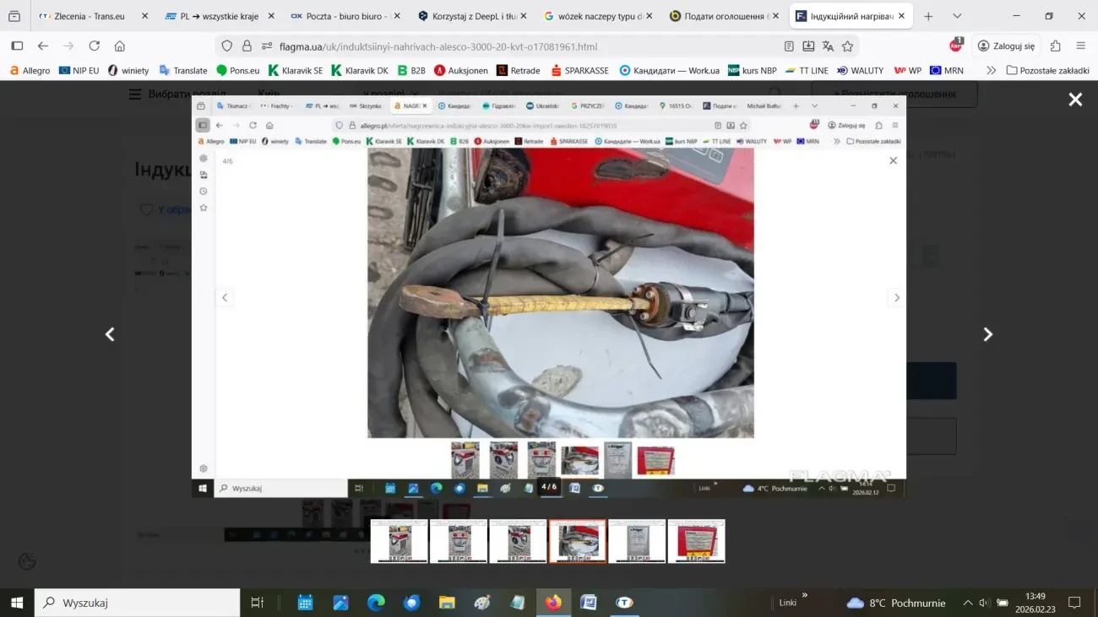Image resolution: width=1098 pixels, height=617 pixels.
Task: Launch Microsoft Edge from the taskbar
Action: (376, 603)
